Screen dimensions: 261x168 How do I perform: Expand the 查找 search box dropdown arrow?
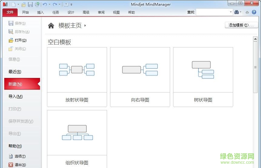click(231, 12)
